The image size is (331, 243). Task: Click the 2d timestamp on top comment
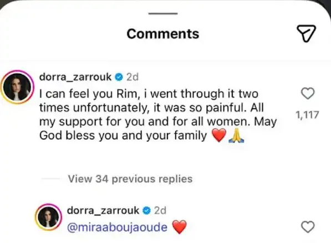click(x=133, y=77)
